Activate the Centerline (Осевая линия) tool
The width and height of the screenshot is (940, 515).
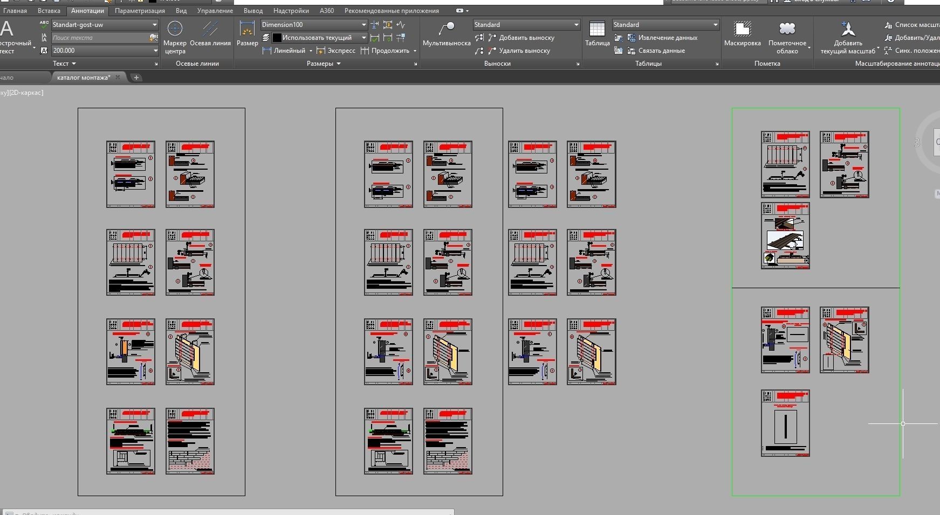[210, 33]
